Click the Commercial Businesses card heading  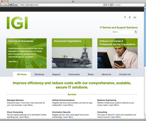coord(21,41)
